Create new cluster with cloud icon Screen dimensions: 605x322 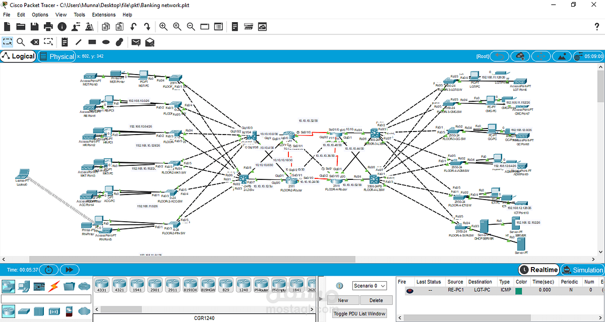tap(521, 56)
